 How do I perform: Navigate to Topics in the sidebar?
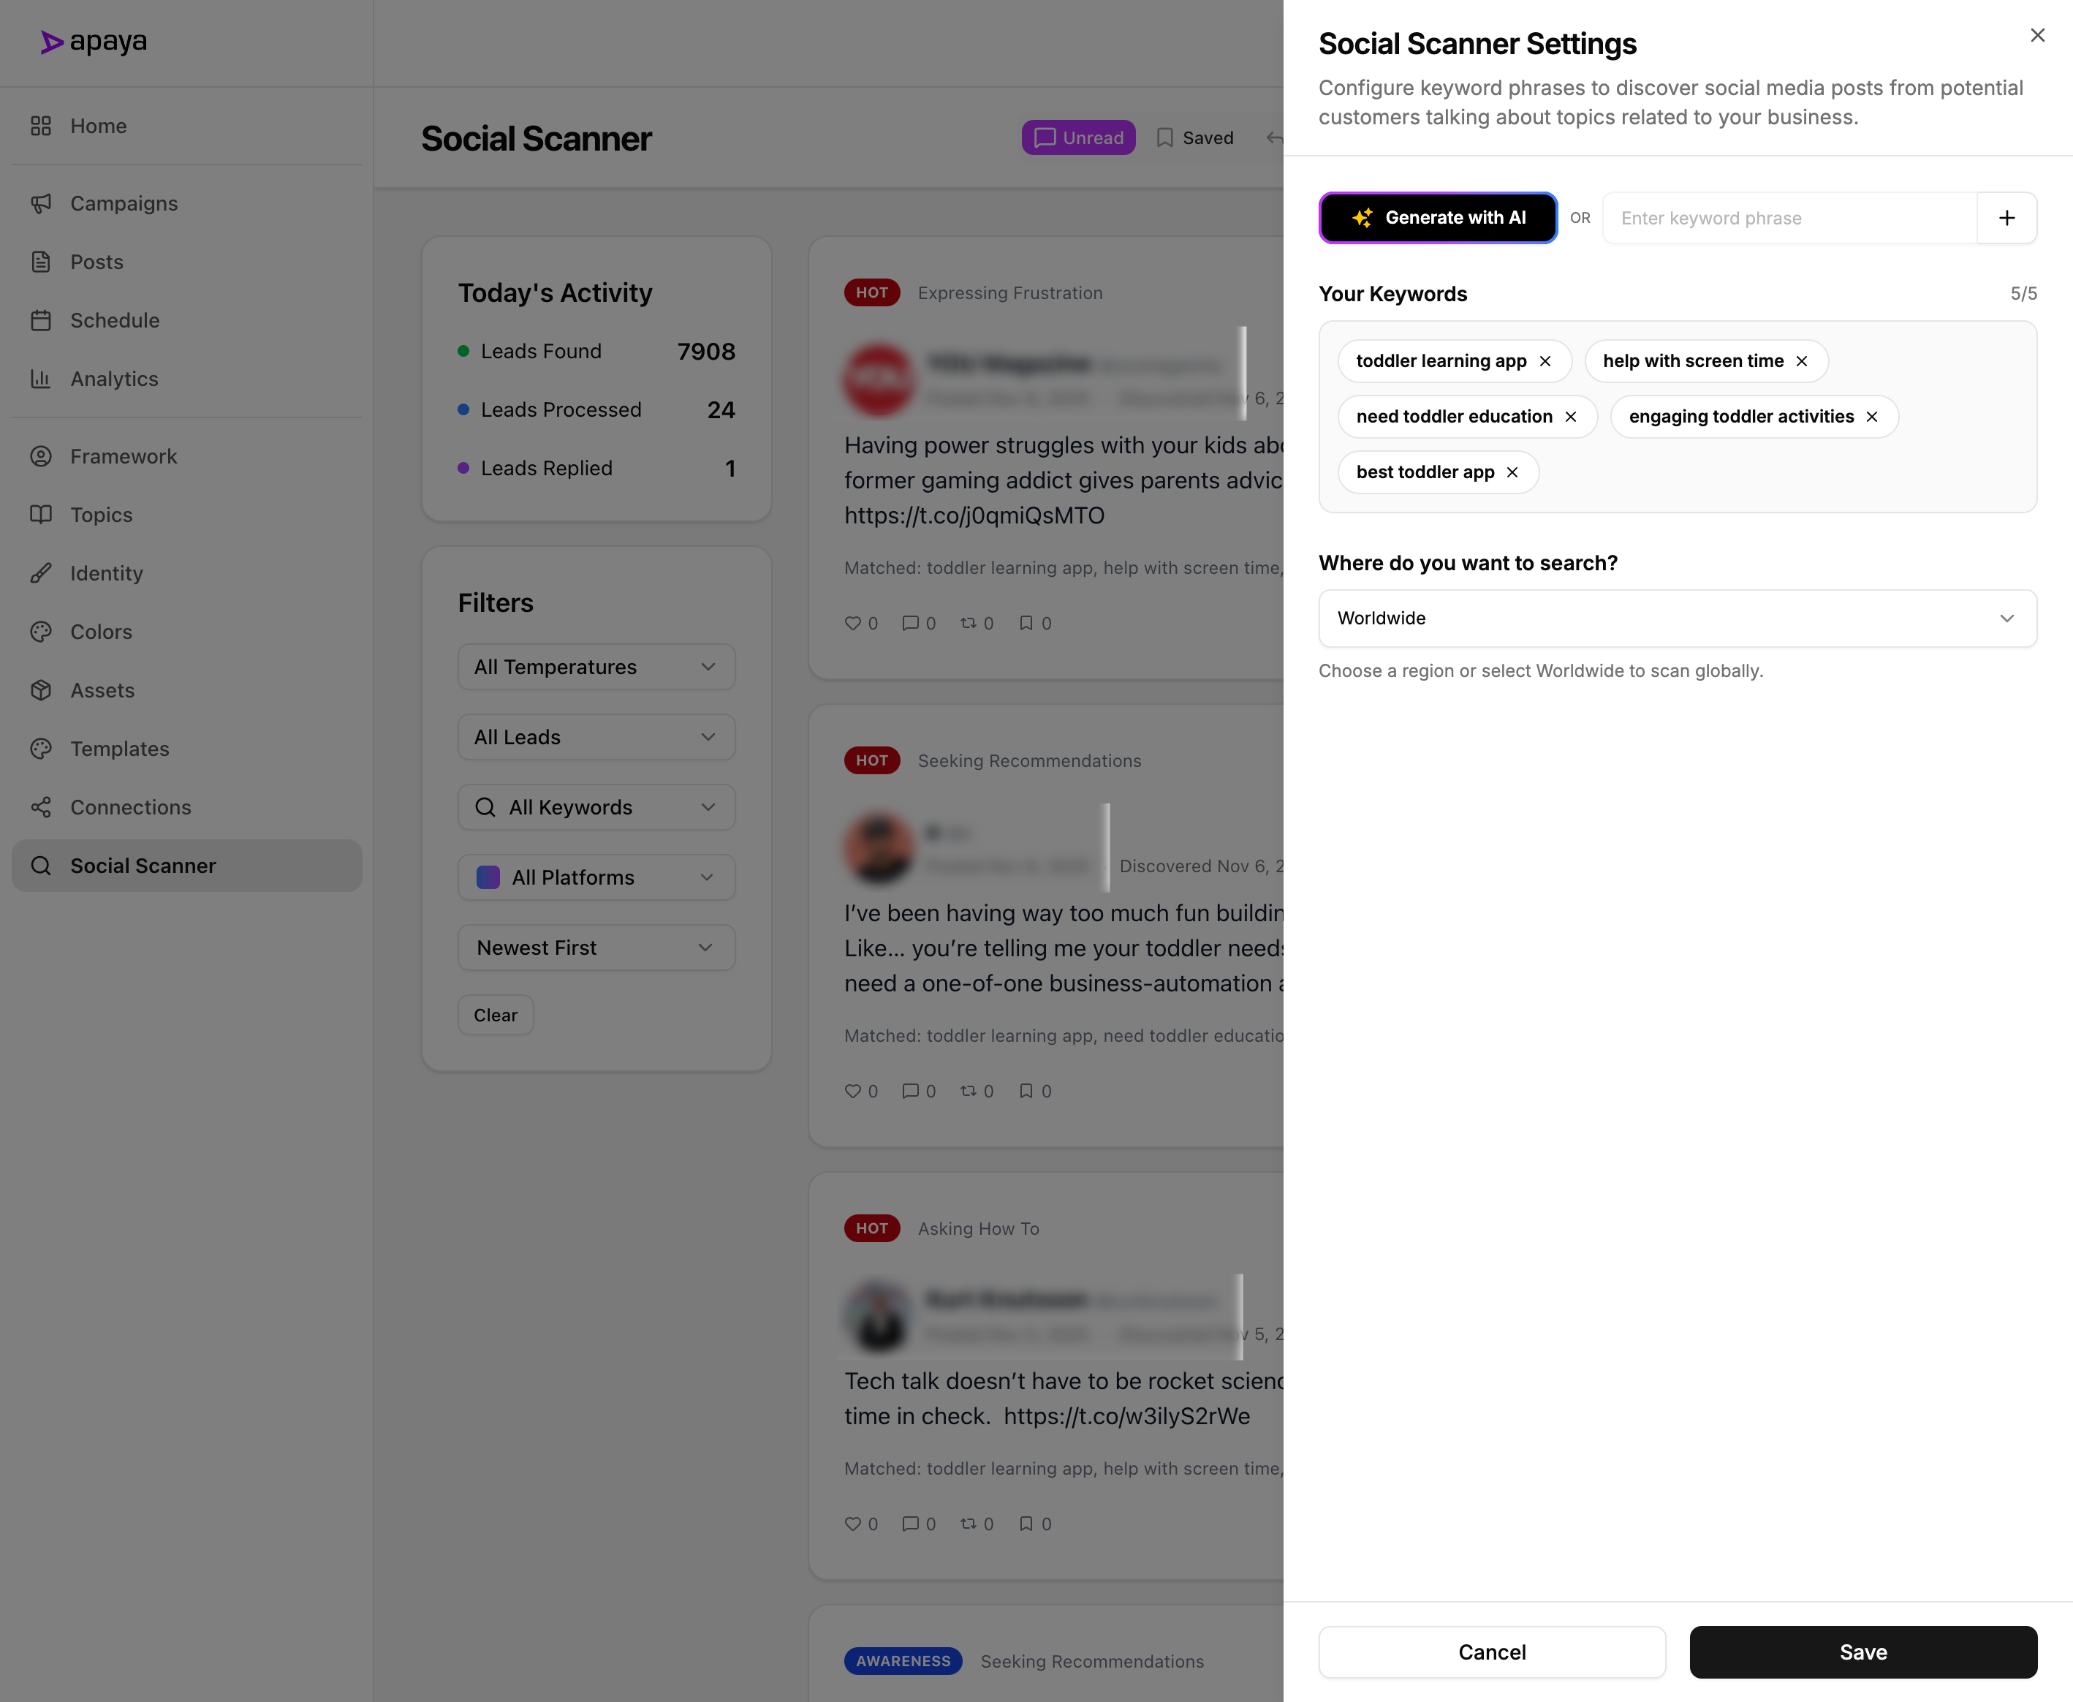[100, 514]
